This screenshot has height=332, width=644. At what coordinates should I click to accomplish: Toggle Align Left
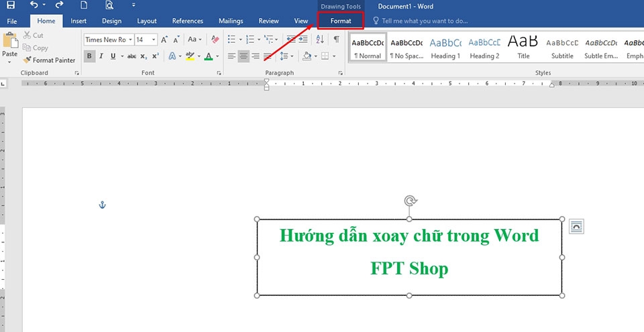pyautogui.click(x=231, y=56)
